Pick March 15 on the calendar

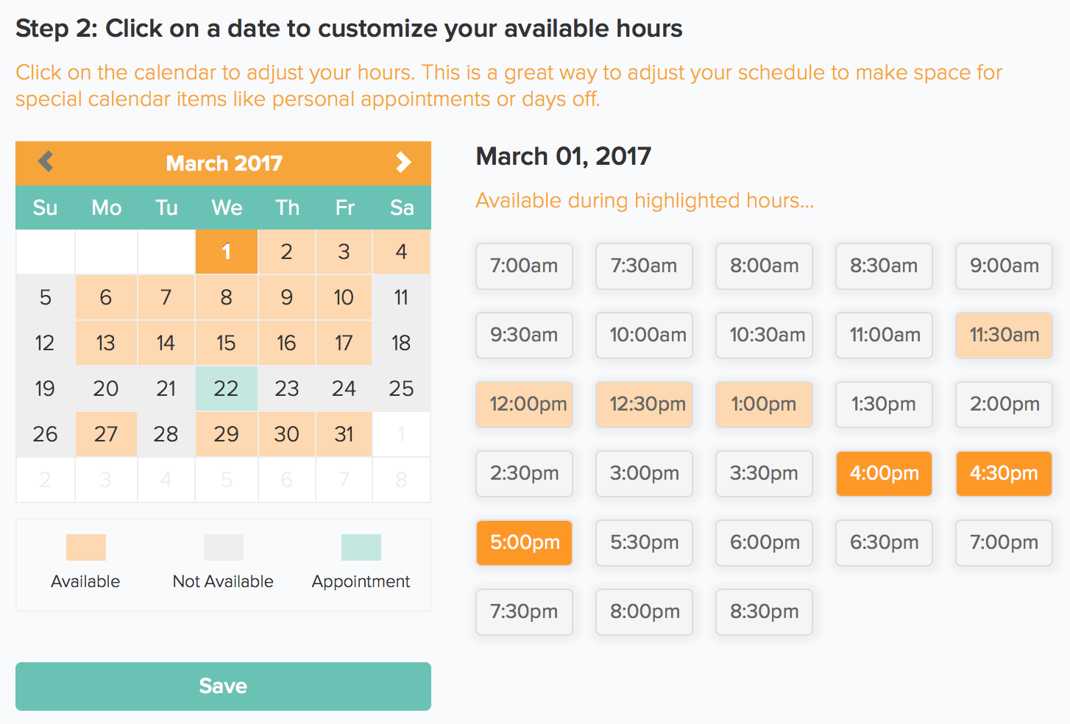click(x=226, y=343)
